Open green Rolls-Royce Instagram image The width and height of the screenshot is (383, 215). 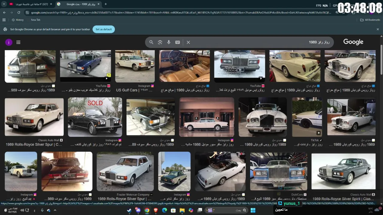tap(174, 171)
